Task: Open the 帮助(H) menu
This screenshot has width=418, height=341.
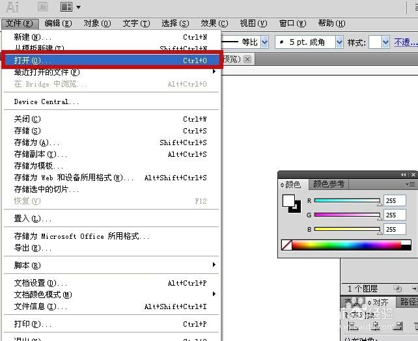Action: pyautogui.click(x=331, y=23)
